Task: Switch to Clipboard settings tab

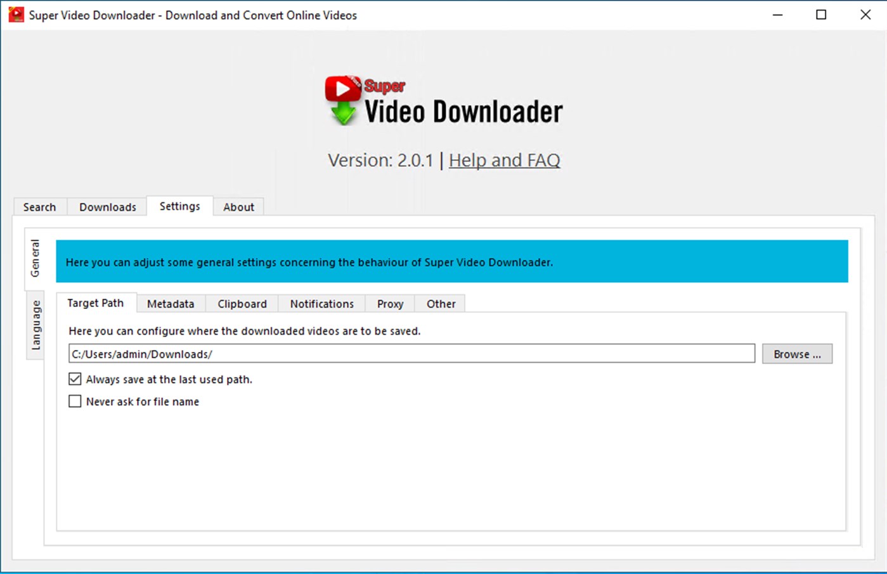Action: click(242, 304)
